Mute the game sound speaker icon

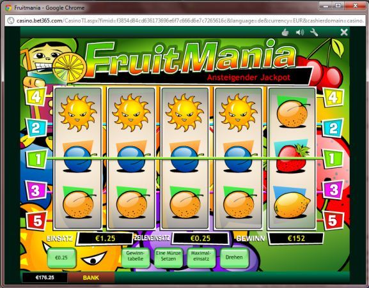(300, 32)
